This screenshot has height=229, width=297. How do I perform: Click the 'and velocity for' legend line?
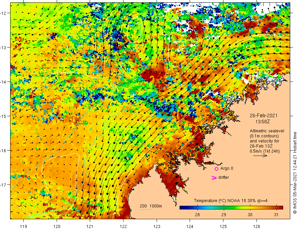(x=264, y=141)
